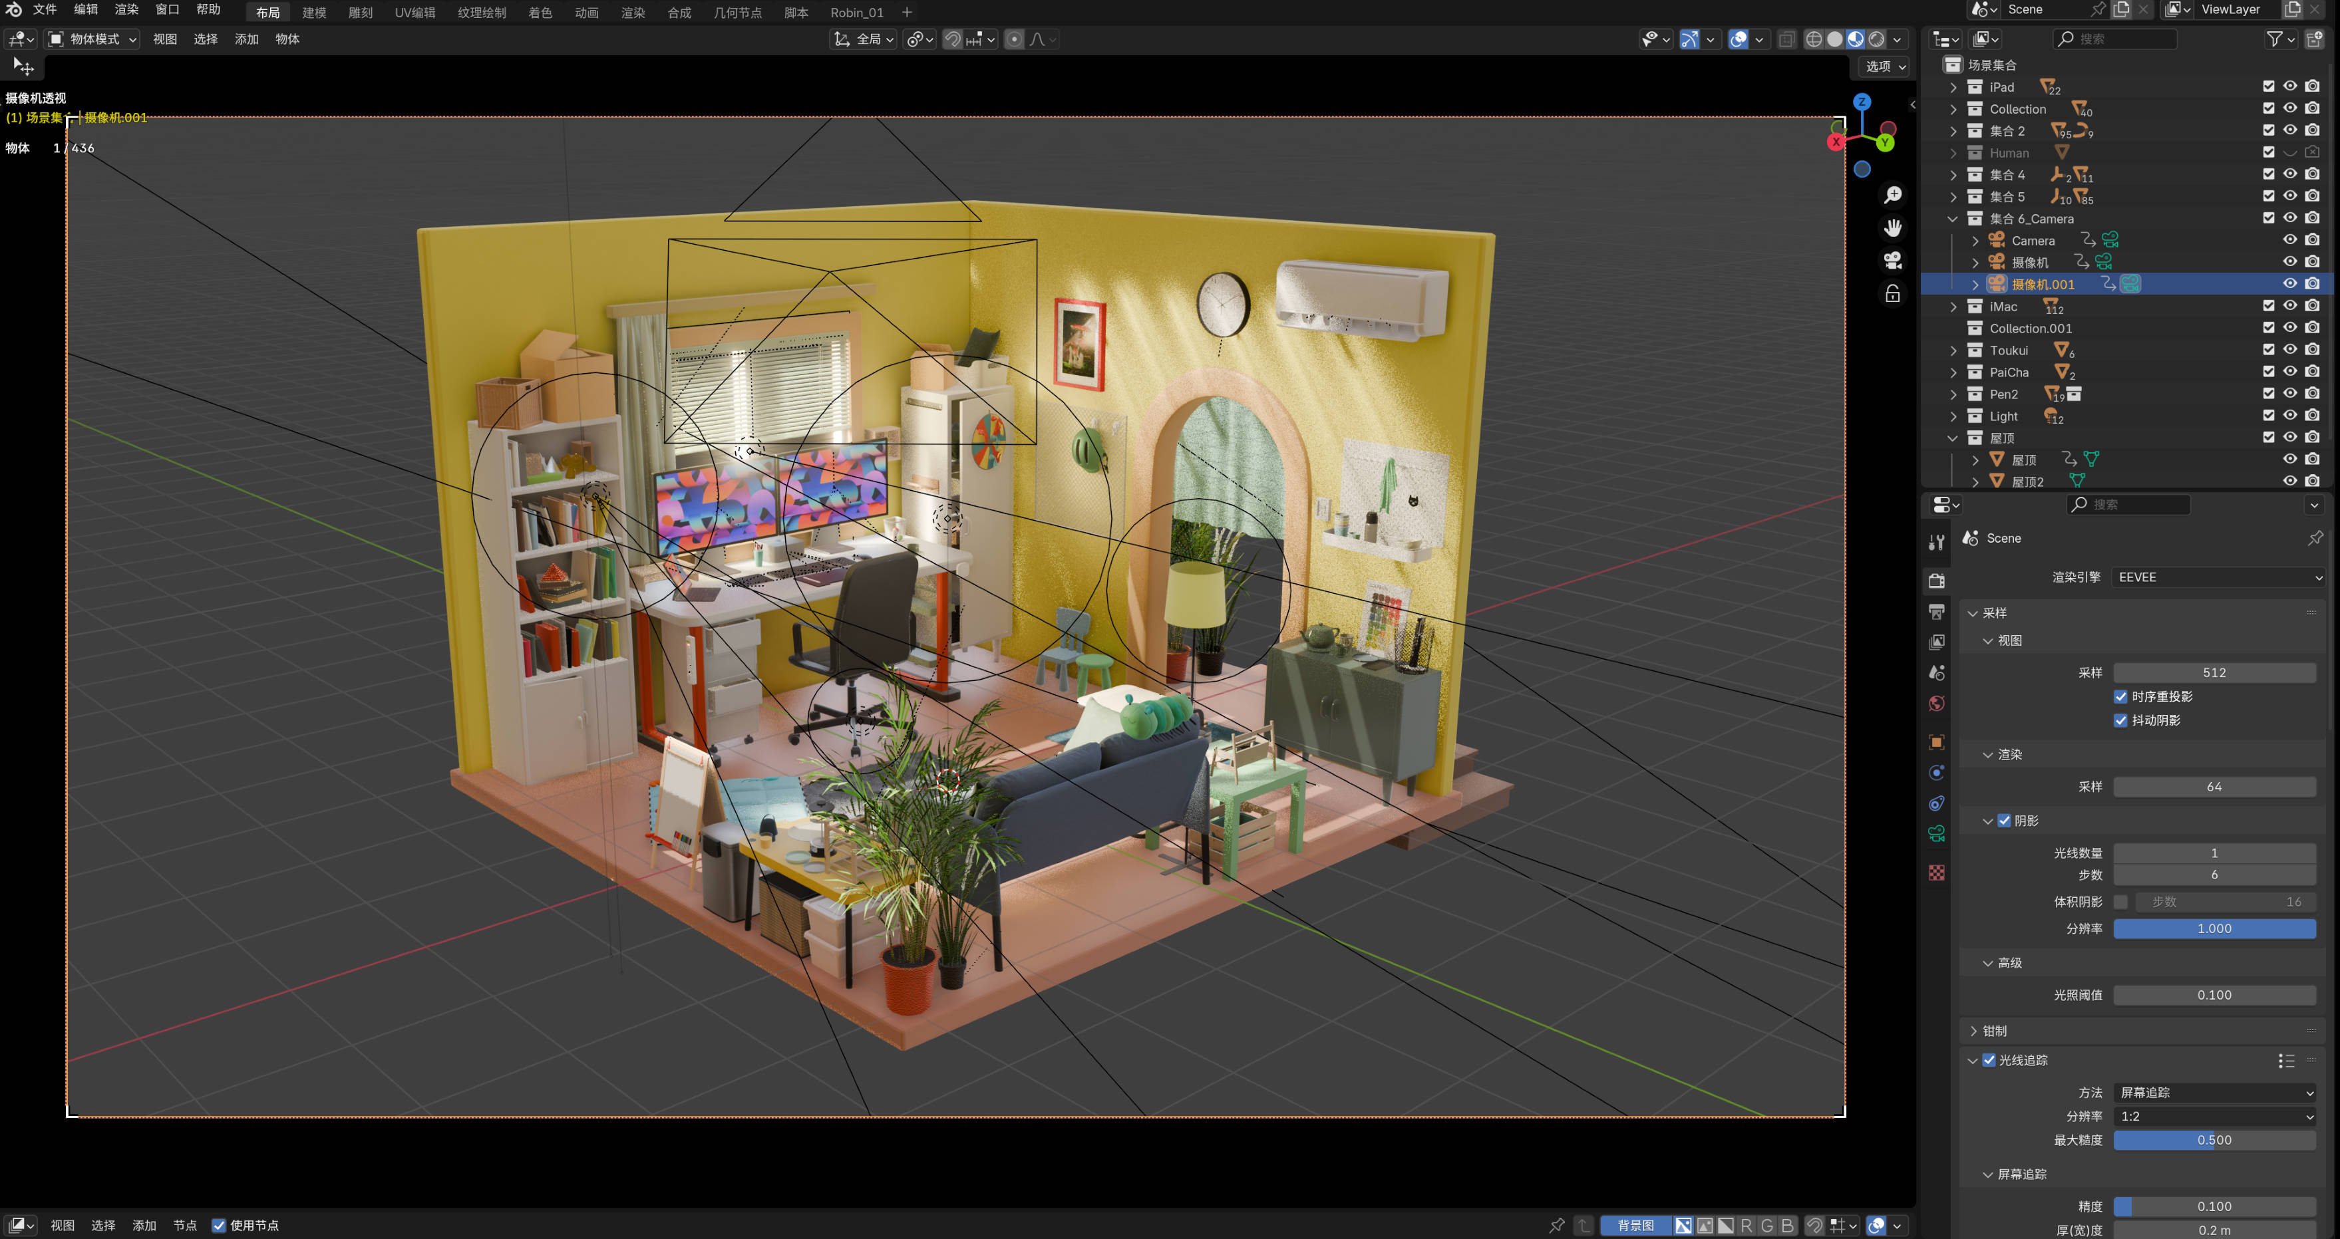Switch to rendered viewport shading

(1876, 39)
